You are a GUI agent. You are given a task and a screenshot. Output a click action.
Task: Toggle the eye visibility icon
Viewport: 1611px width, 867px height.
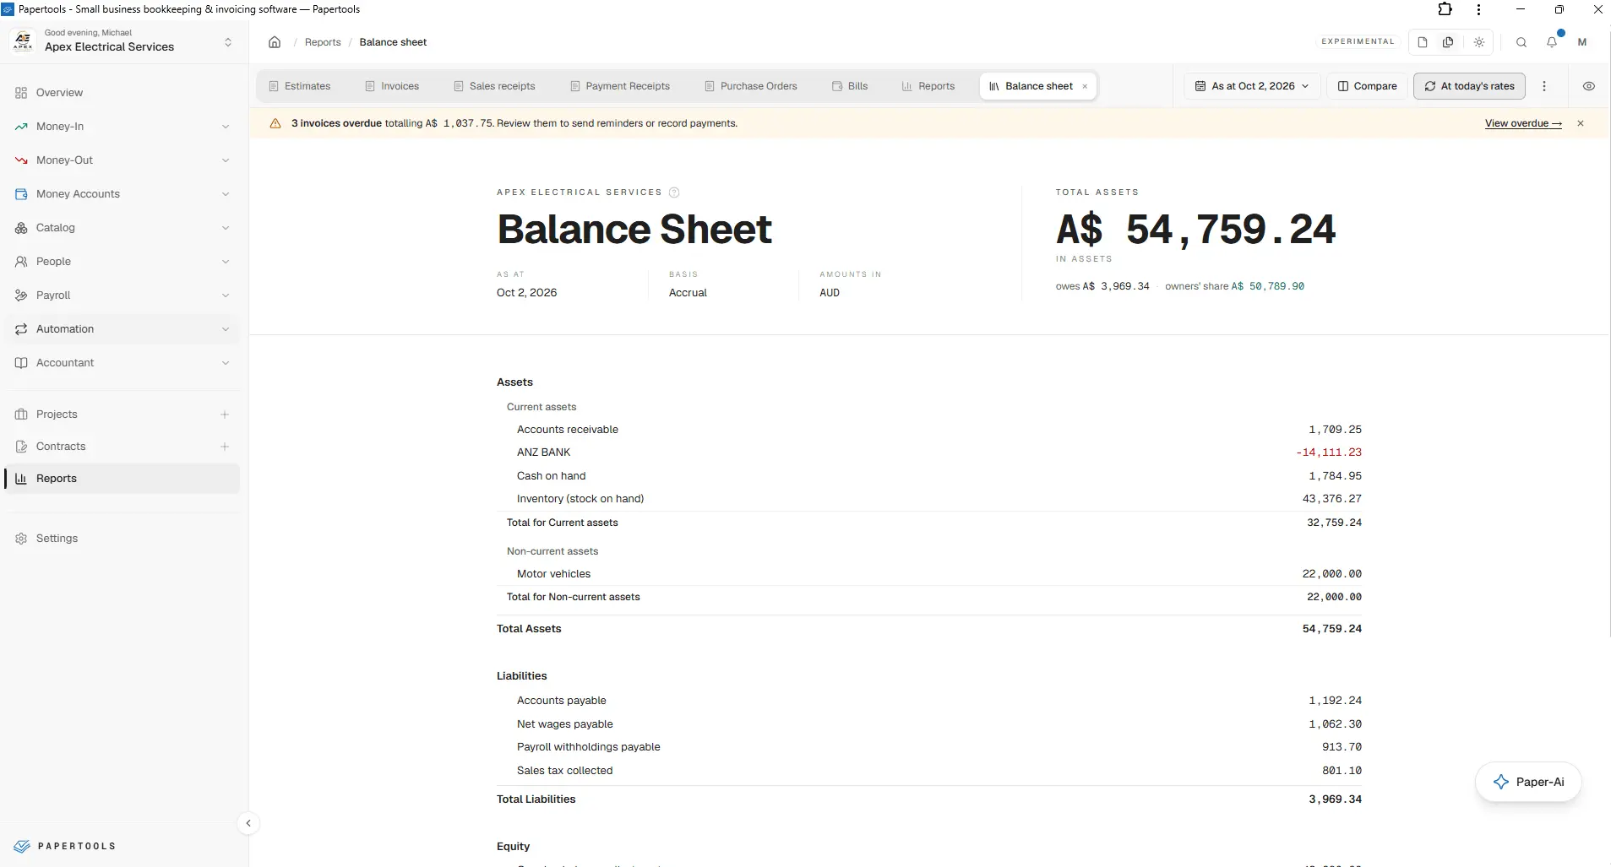[1589, 86]
